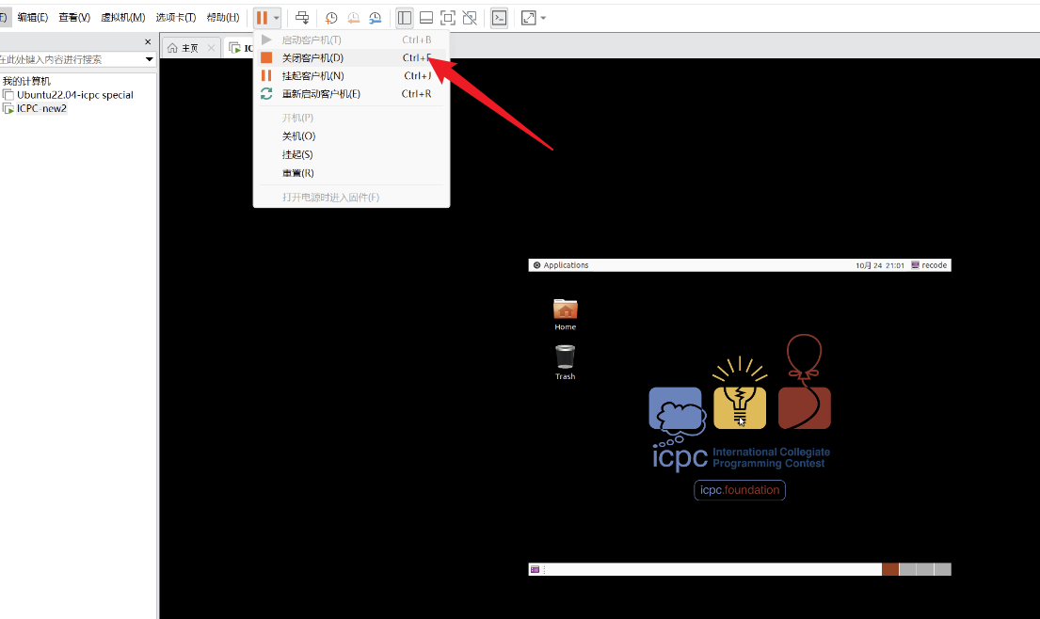Enter full screen mode icon
The height and width of the screenshot is (619, 1040).
[448, 18]
